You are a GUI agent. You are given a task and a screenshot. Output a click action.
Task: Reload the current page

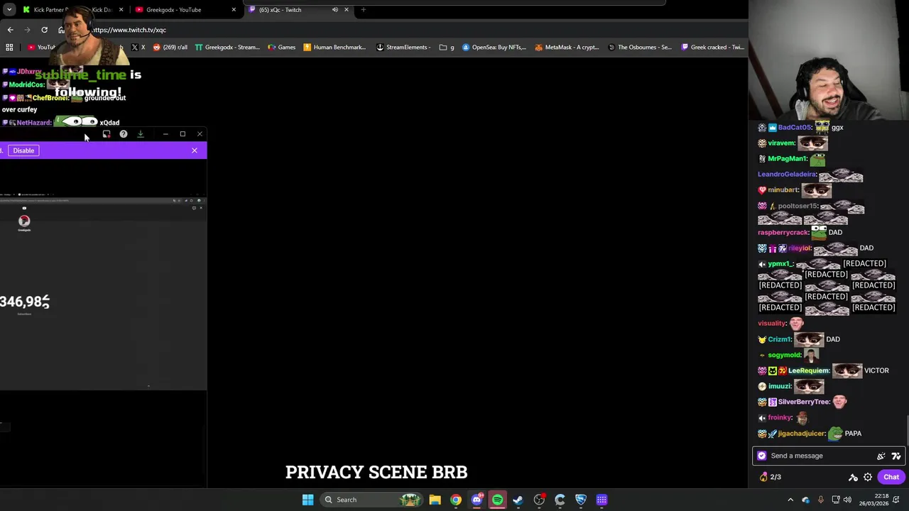[x=44, y=30]
